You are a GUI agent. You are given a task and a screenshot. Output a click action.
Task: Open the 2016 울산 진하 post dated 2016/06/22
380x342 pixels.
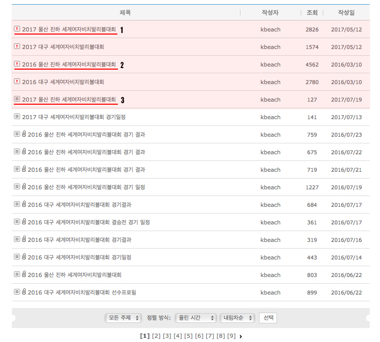coord(75,275)
